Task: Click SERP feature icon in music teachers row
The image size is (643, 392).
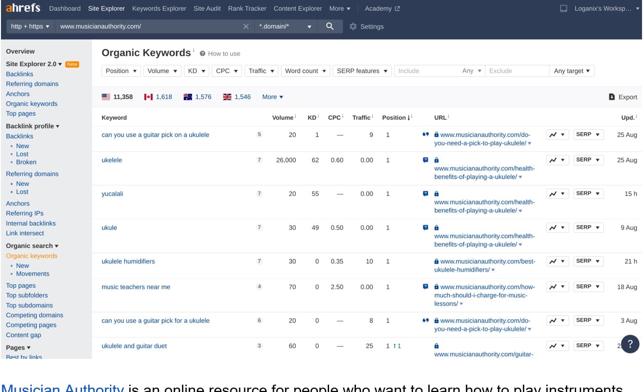Action: pyautogui.click(x=425, y=287)
